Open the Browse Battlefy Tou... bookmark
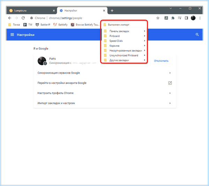 tap(85, 25)
